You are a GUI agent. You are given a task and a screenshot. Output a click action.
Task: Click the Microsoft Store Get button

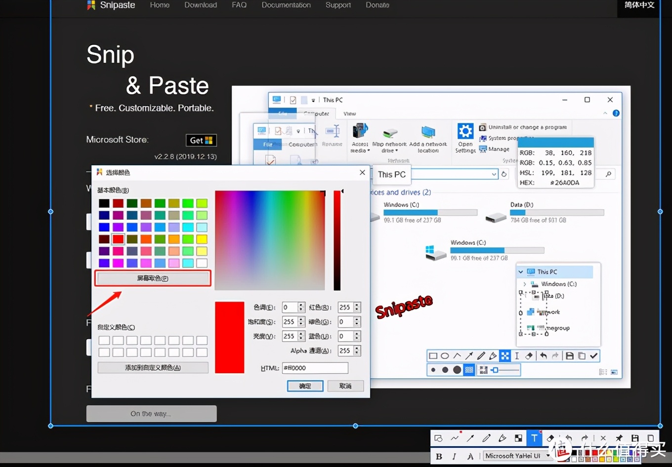click(x=201, y=140)
